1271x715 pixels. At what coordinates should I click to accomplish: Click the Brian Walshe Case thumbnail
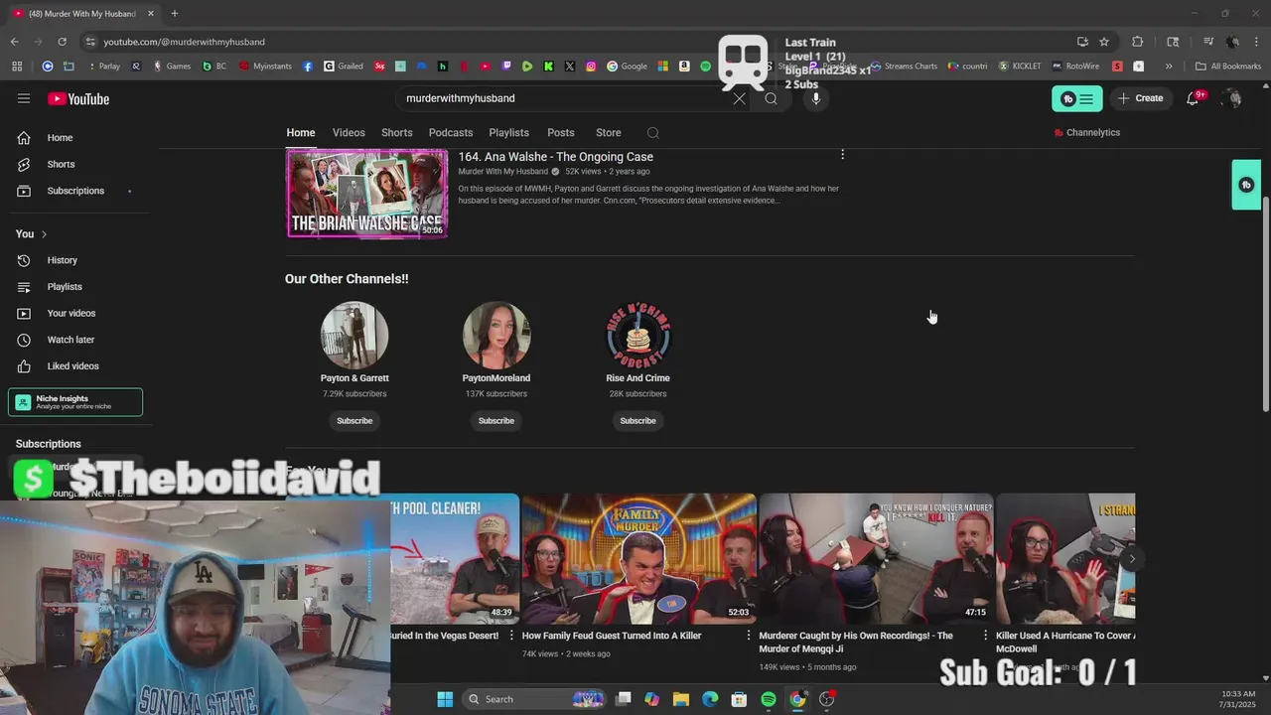[x=367, y=194]
